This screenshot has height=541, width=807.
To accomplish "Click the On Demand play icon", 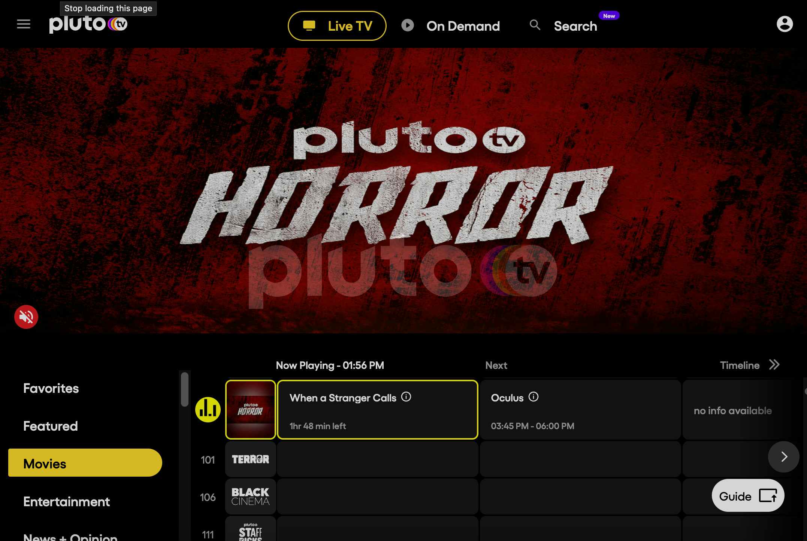I will pos(408,25).
